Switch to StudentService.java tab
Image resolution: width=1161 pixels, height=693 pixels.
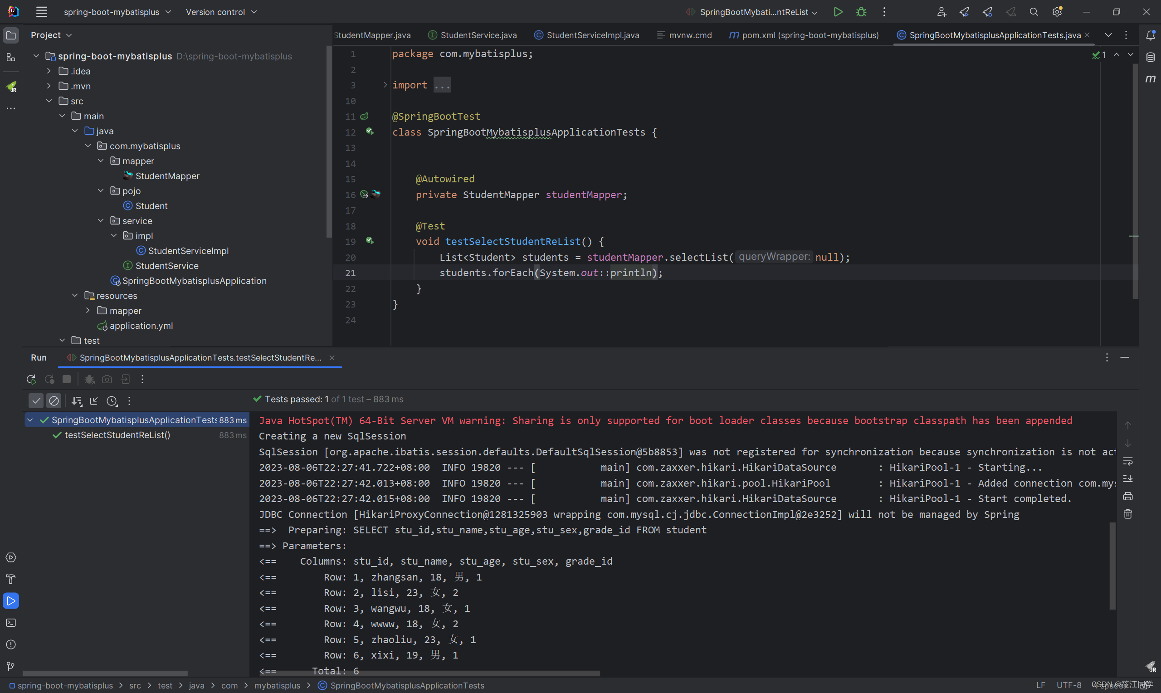coord(473,35)
